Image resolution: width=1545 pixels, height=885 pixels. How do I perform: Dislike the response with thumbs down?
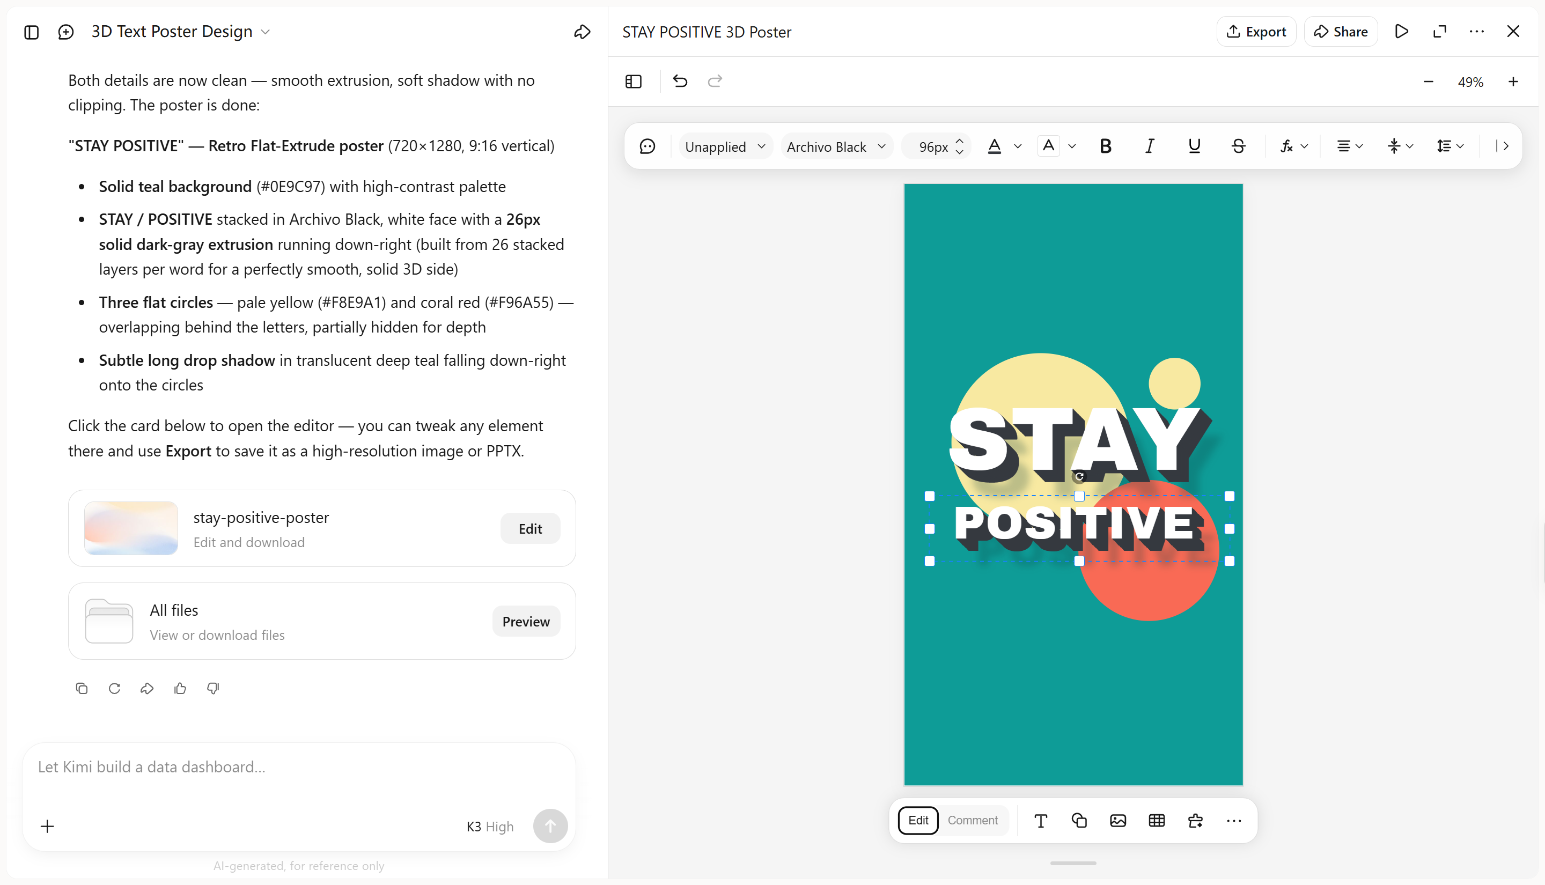pyautogui.click(x=213, y=688)
